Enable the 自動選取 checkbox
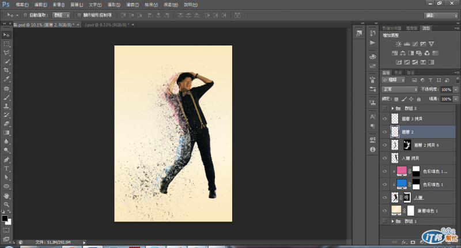The image size is (461, 248). (25, 15)
